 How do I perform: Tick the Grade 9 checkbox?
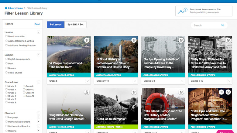click(24, 87)
